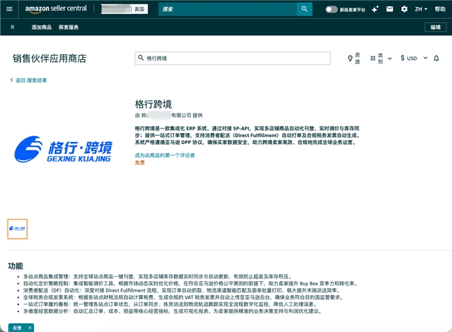Open the settings gear icon
Image resolution: width=452 pixels, height=332 pixels.
(x=404, y=10)
